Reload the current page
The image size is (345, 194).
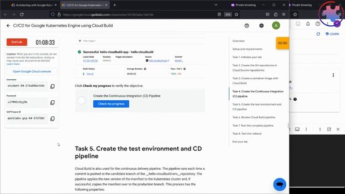coord(22,15)
